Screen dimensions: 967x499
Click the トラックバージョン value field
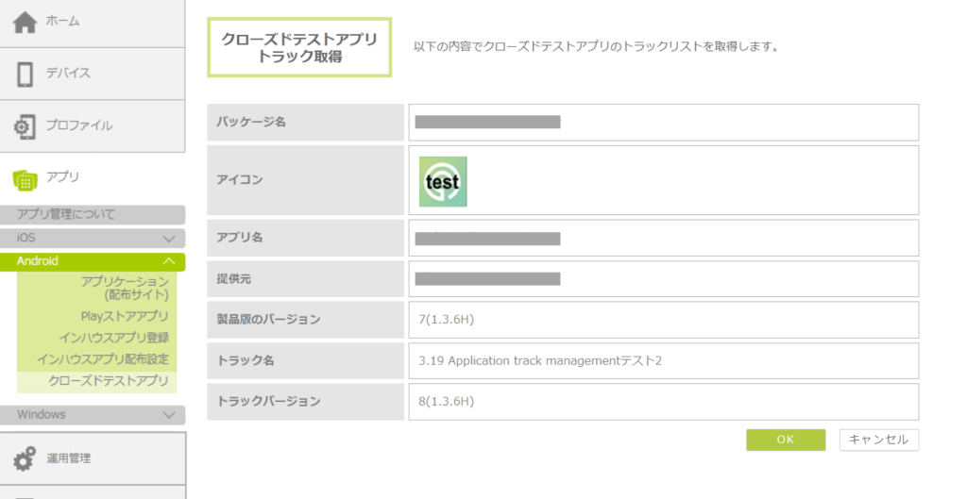(x=664, y=402)
